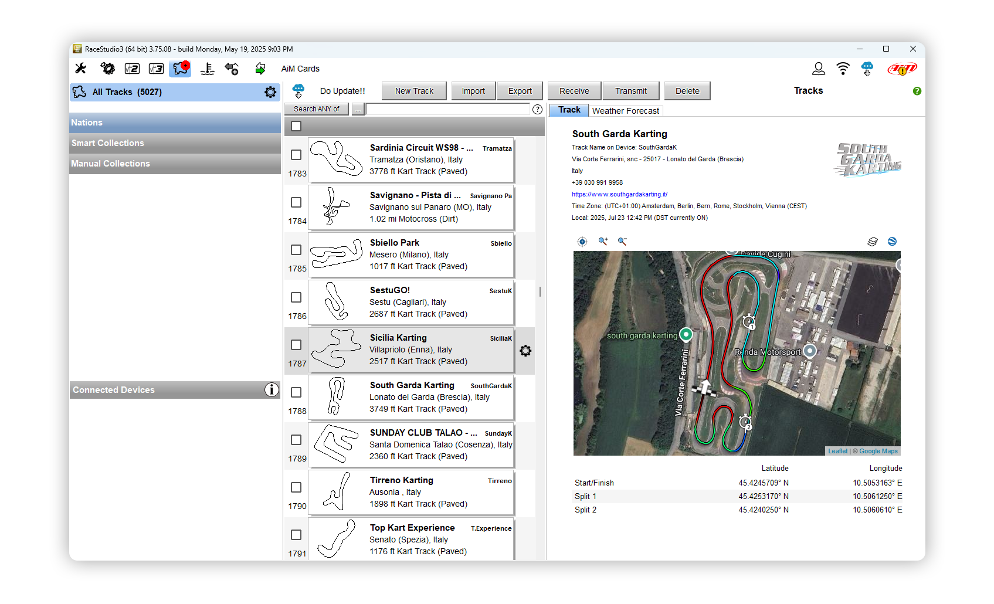Open the Leaflet attribution link
This screenshot has width=994, height=604.
[837, 451]
